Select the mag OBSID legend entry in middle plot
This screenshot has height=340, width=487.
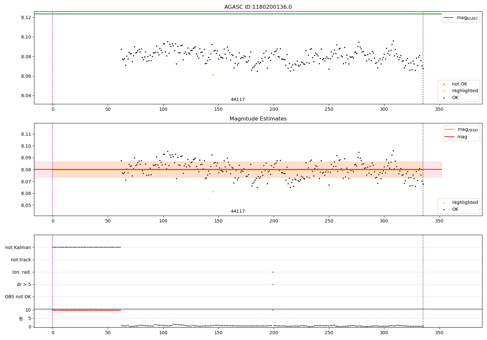(x=461, y=130)
